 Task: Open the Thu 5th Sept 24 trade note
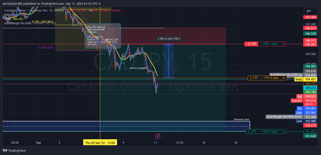coord(103,36)
